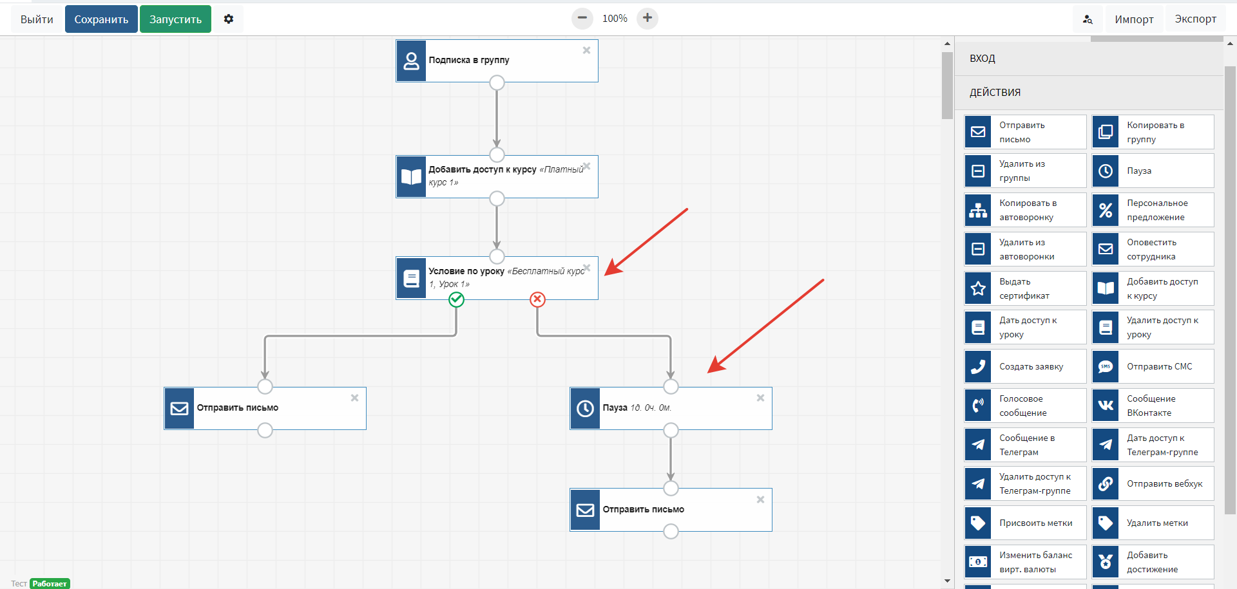Viewport: 1237px width, 589px height.
Task: Open the user search icon near Import
Action: (x=1088, y=19)
